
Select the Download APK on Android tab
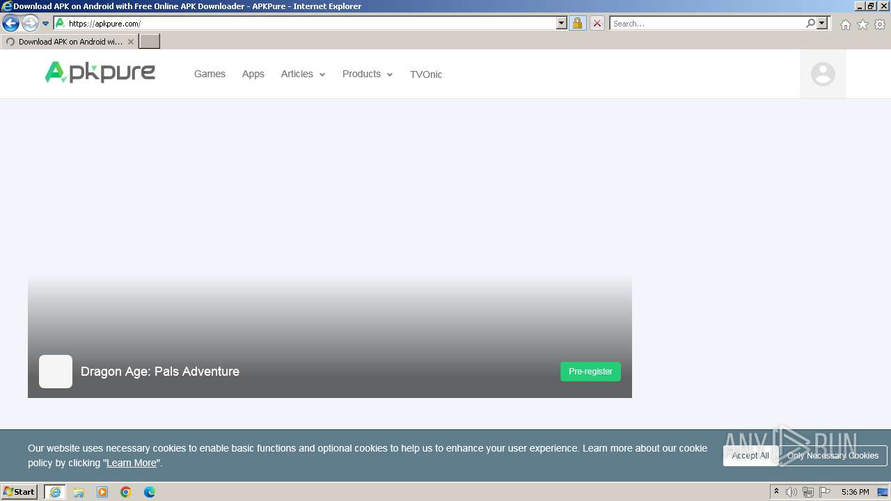(70, 42)
